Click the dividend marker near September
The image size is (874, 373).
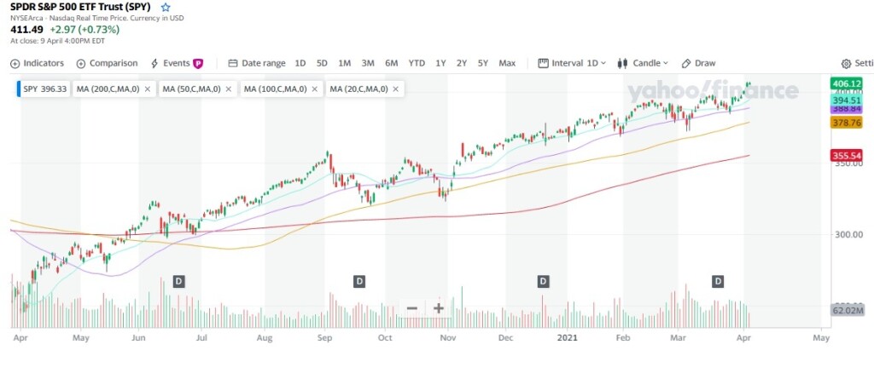tap(359, 281)
